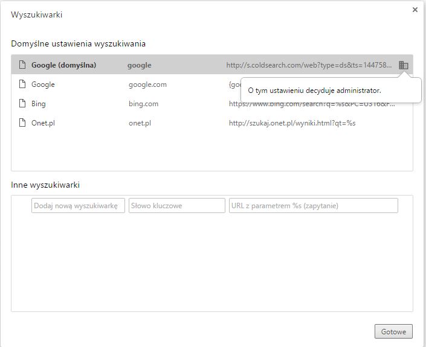Click the 'bing.com' keyword
The height and width of the screenshot is (347, 426).
[x=143, y=104]
